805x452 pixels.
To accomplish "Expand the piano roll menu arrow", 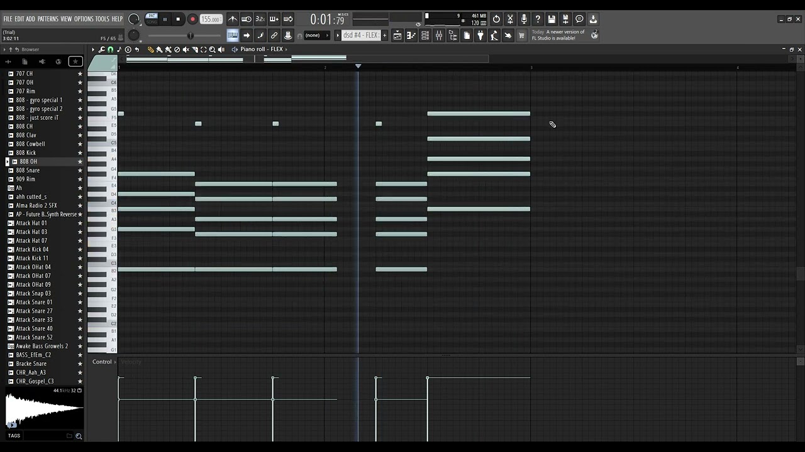I will pos(93,50).
